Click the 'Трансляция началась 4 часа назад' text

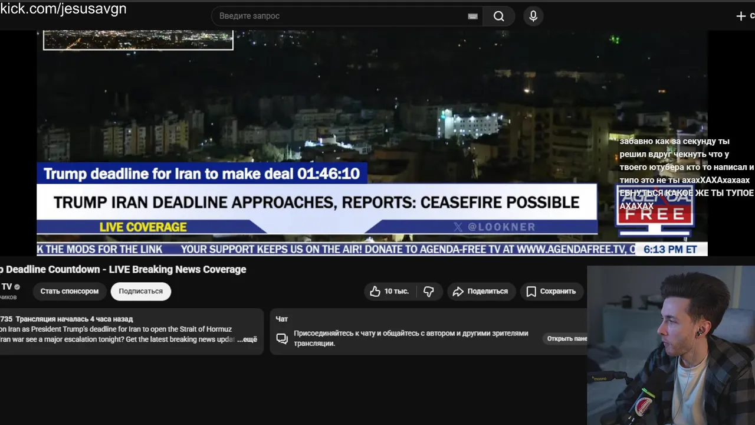[74, 319]
